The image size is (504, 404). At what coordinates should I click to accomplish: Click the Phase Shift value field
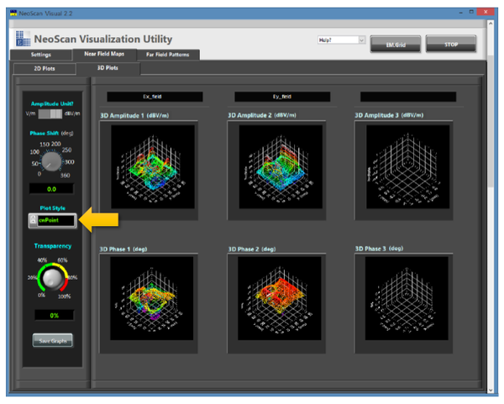click(x=51, y=190)
